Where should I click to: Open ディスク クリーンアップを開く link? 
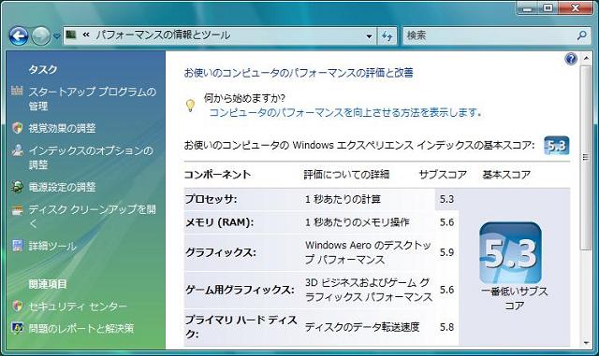[x=92, y=217]
